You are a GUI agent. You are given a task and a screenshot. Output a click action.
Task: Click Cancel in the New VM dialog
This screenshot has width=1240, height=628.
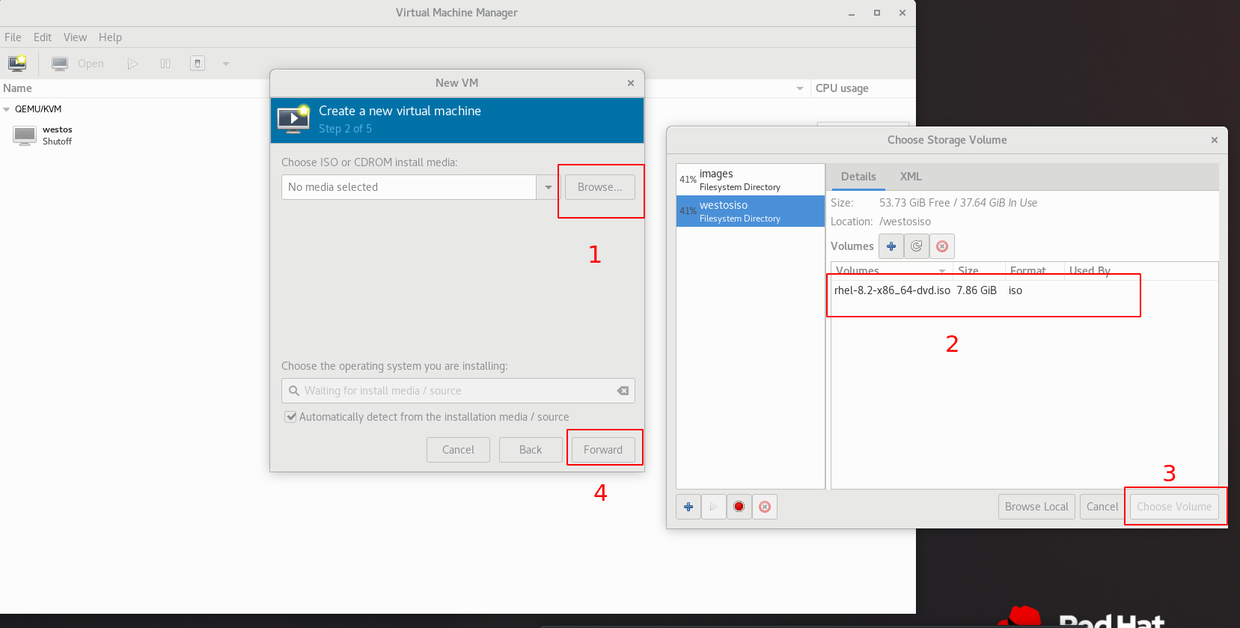(458, 450)
